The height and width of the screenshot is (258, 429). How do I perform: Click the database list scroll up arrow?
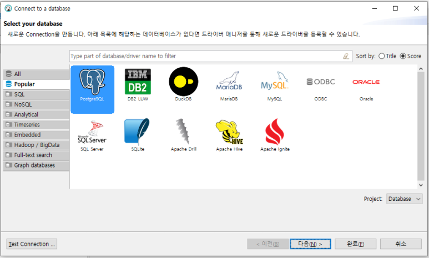pyautogui.click(x=421, y=68)
